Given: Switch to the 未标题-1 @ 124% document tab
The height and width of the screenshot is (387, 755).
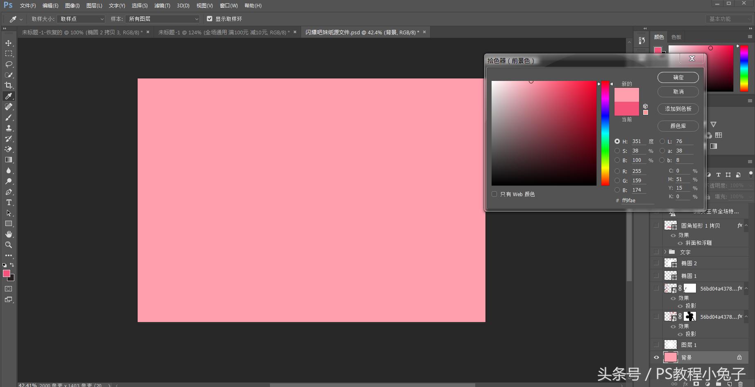Looking at the screenshot, I should 224,32.
